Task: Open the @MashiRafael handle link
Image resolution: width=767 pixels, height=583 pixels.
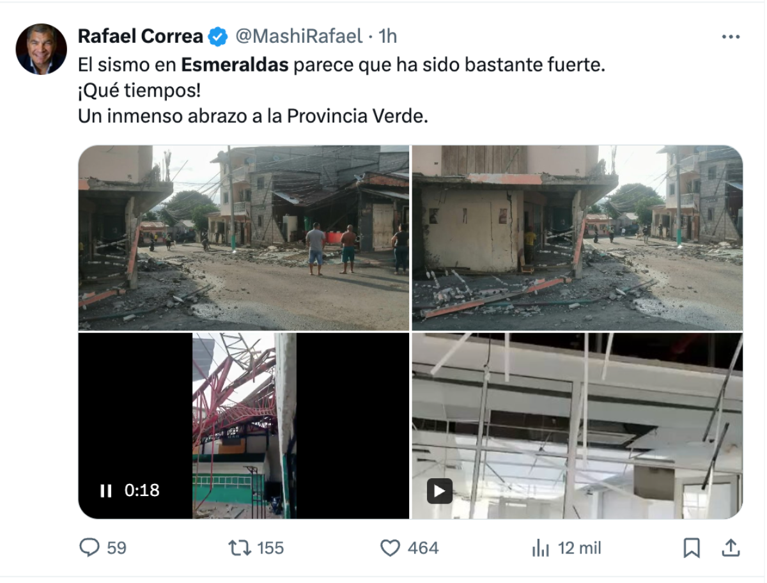Action: pyautogui.click(x=299, y=37)
